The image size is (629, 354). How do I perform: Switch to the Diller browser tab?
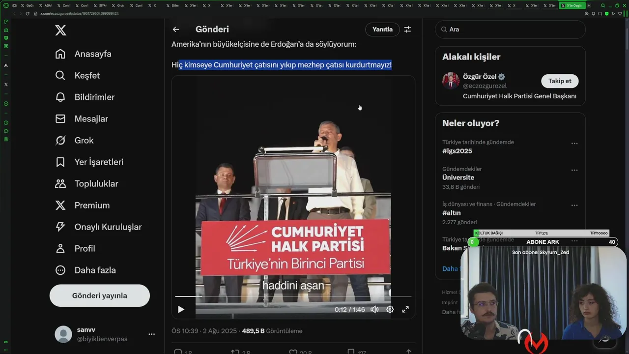click(172, 5)
